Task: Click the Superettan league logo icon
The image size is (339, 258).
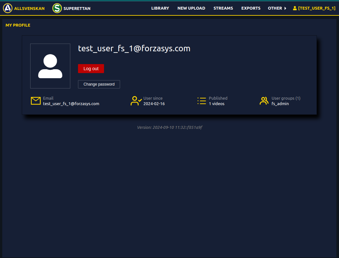Action: tap(57, 8)
